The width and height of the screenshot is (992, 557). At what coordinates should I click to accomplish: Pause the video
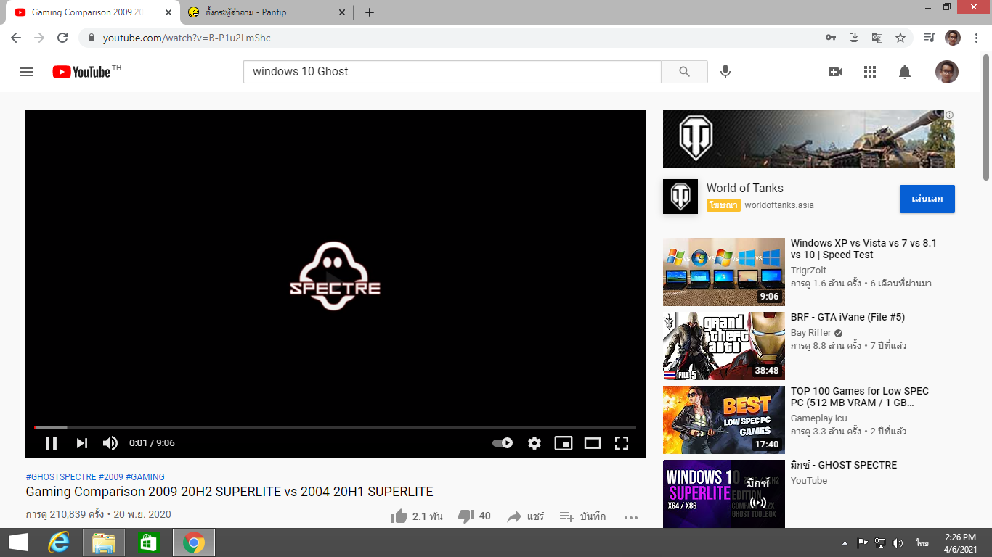(x=51, y=443)
